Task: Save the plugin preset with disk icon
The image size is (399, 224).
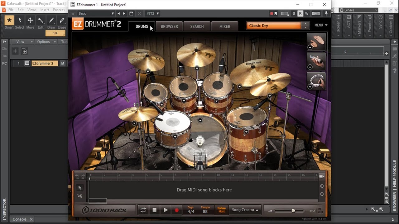Action: tap(131, 14)
